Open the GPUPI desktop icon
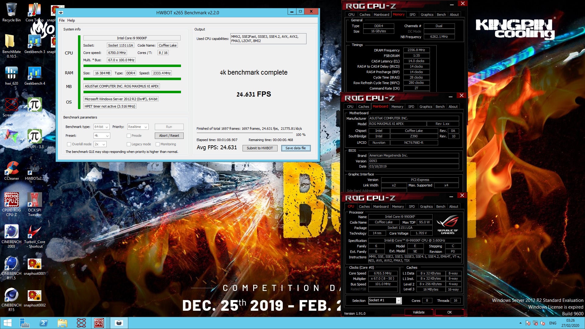The height and width of the screenshot is (329, 585). (x=34, y=107)
